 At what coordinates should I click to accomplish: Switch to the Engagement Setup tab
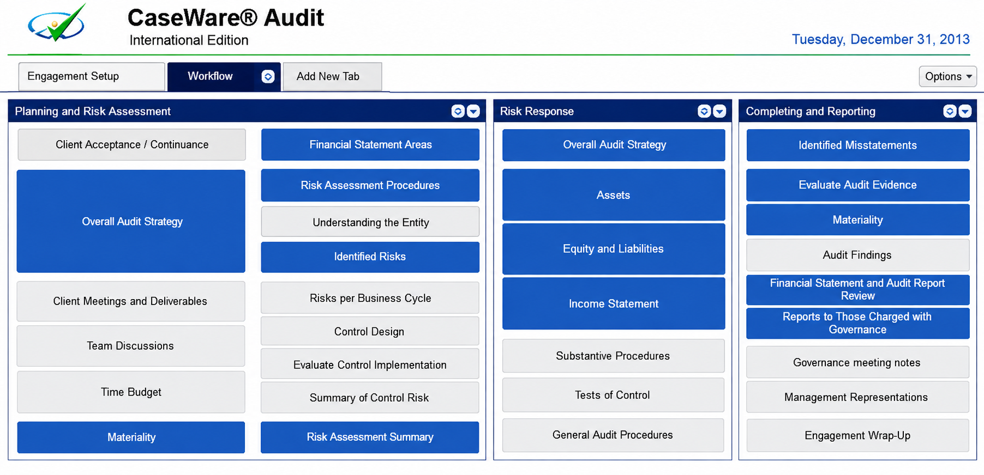(92, 76)
